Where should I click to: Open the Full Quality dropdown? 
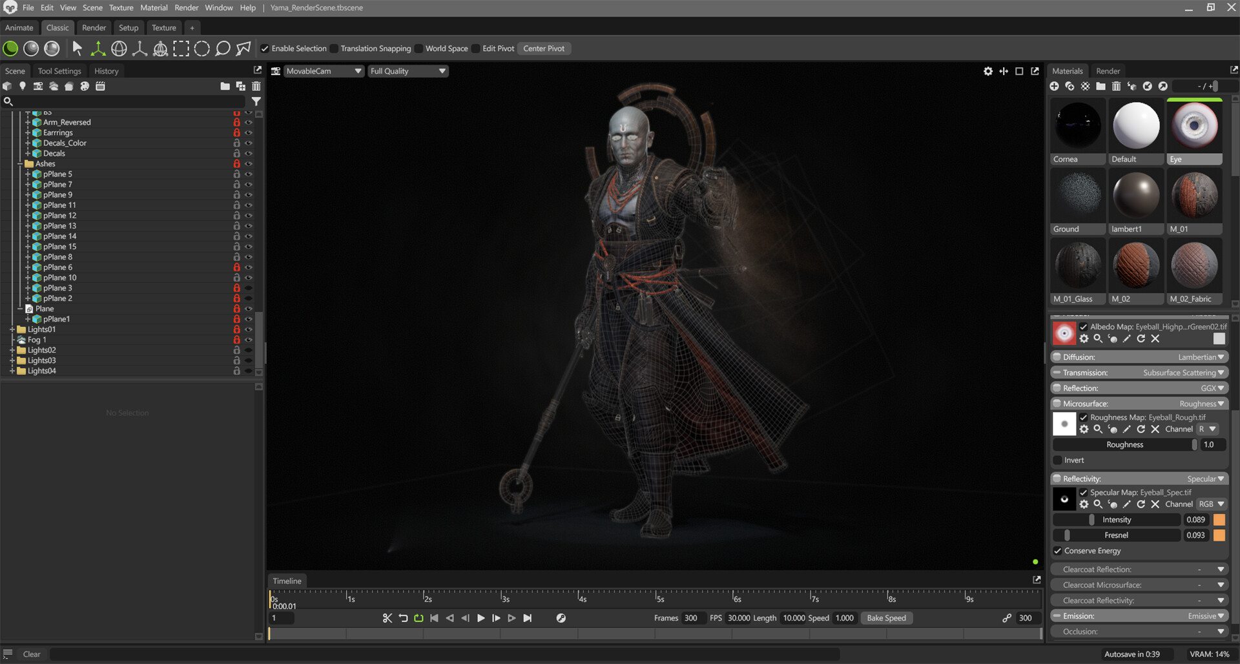point(408,71)
